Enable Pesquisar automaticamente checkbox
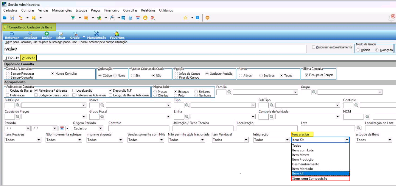 (x=313, y=47)
